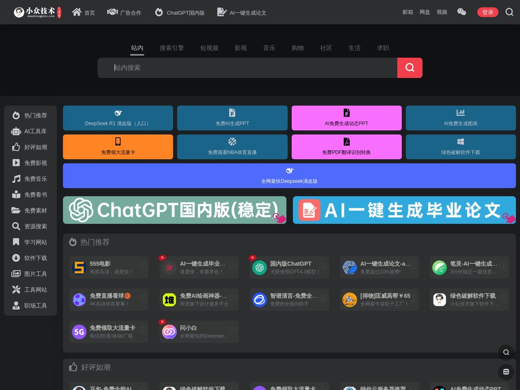Click the AI工具库 robot icon in sidebar
The width and height of the screenshot is (520, 390).
coord(16,131)
